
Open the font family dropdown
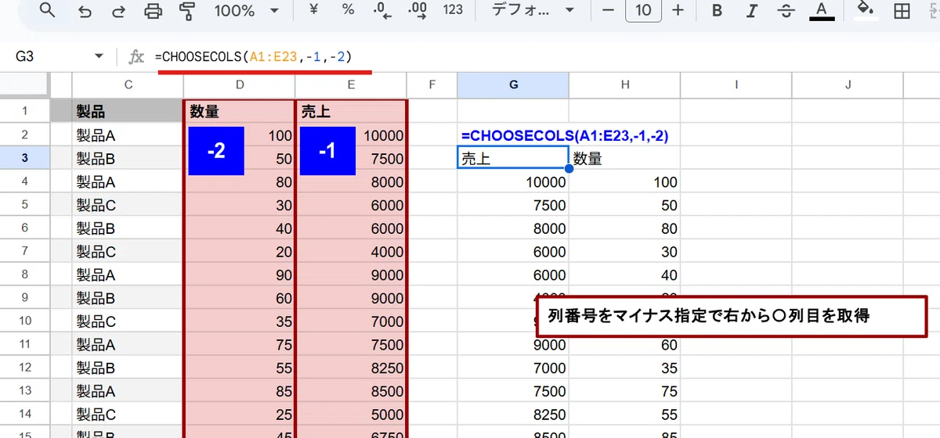pyautogui.click(x=532, y=10)
